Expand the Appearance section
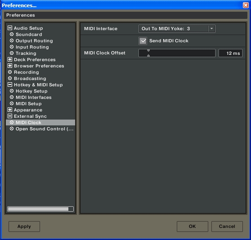This screenshot has height=240, width=251. tap(10, 110)
